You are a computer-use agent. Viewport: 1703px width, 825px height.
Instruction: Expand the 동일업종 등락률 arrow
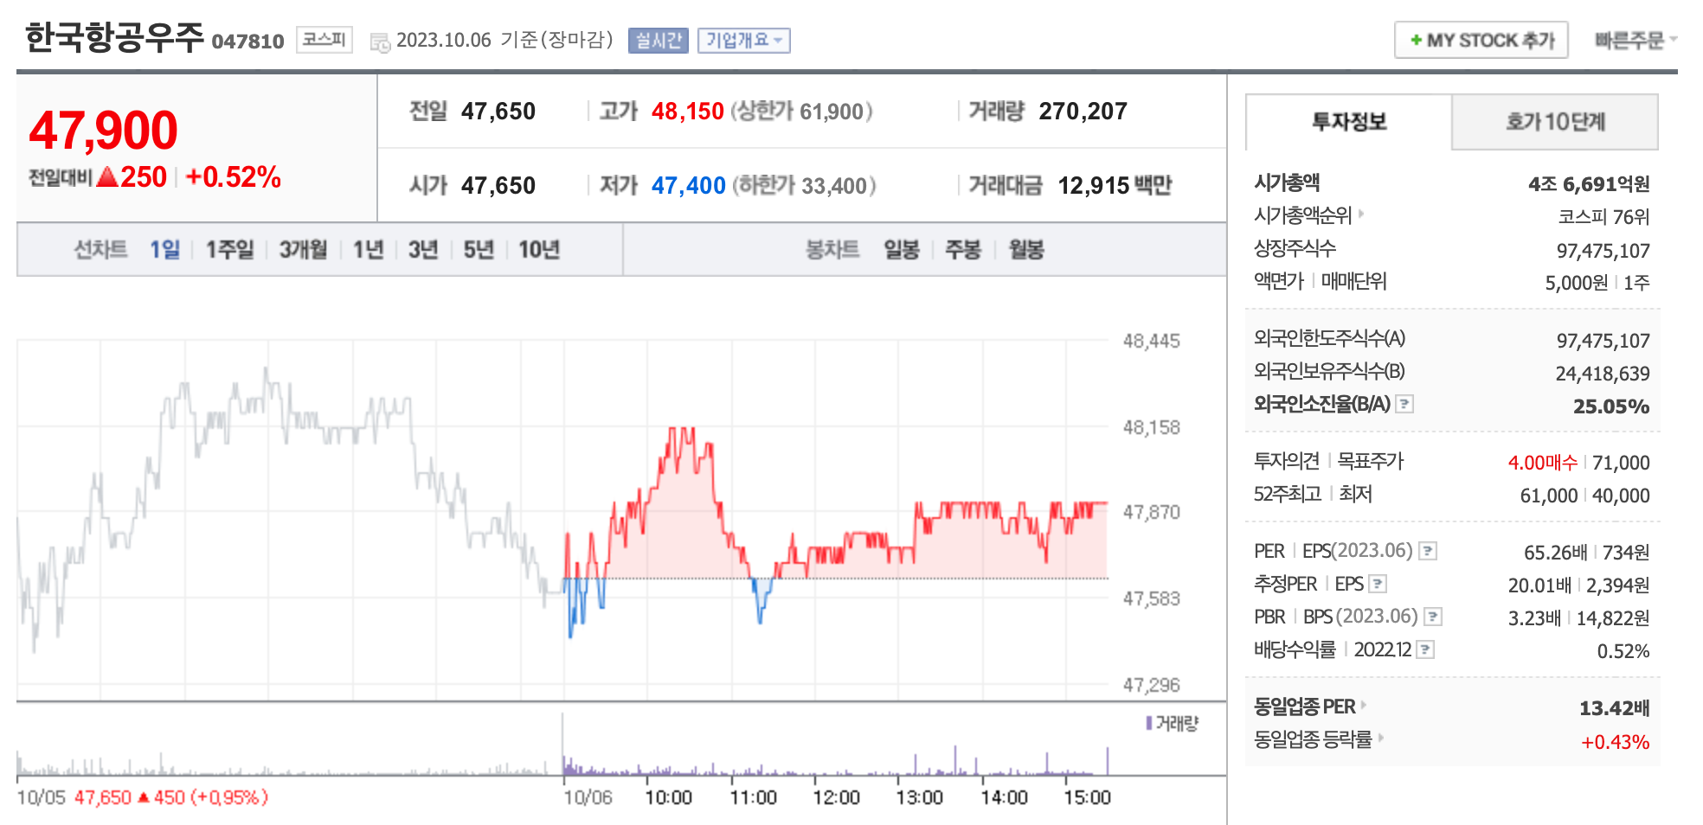[x=1381, y=738]
